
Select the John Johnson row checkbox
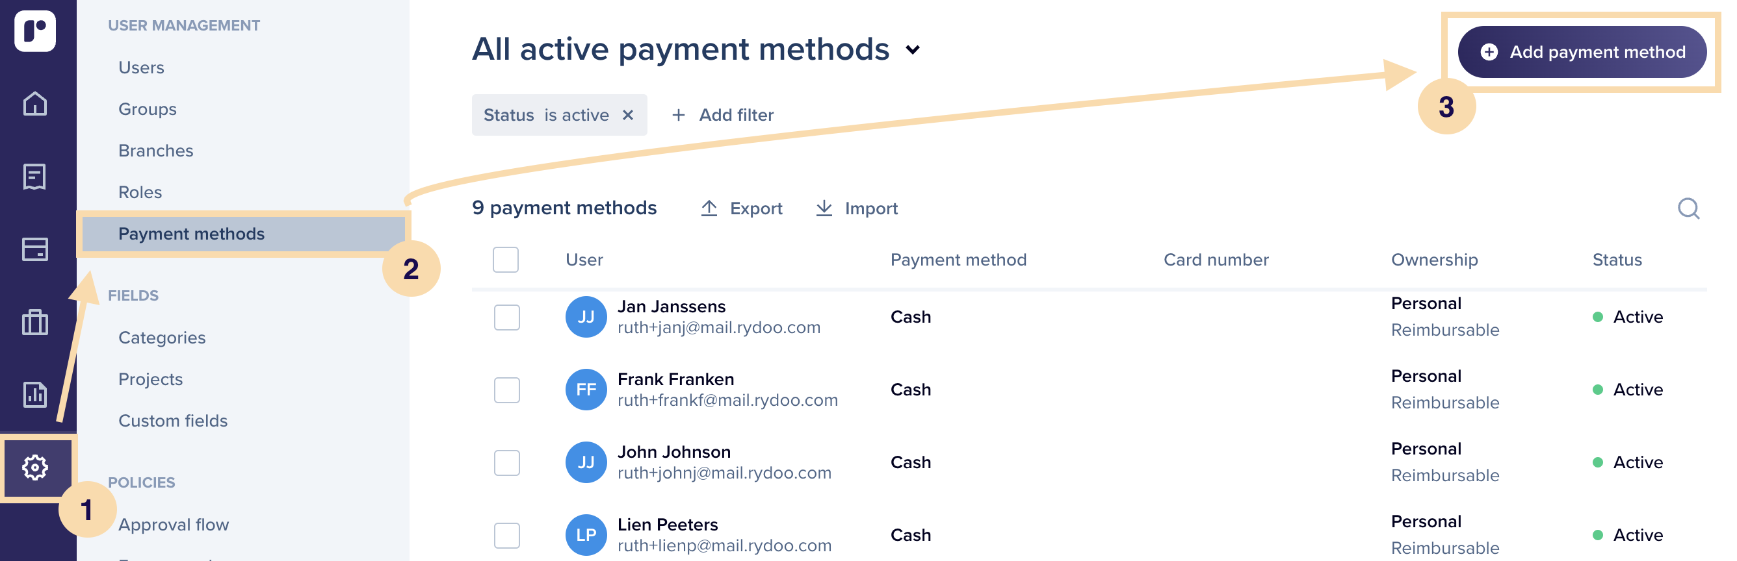tap(507, 463)
